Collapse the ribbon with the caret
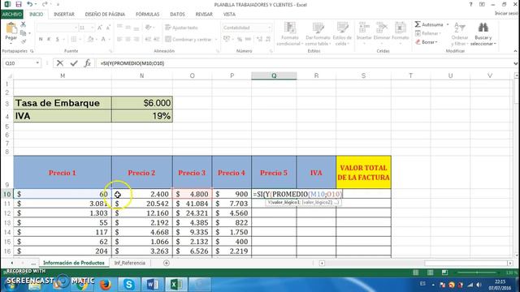This screenshot has width=520, height=292. [x=515, y=51]
